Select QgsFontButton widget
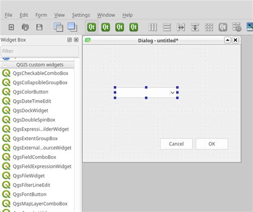 click(x=37, y=194)
